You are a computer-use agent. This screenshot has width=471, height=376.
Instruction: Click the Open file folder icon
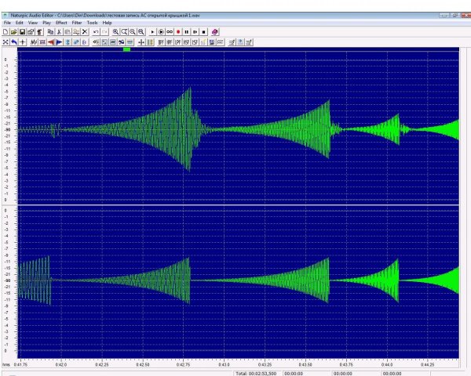pyautogui.click(x=14, y=32)
